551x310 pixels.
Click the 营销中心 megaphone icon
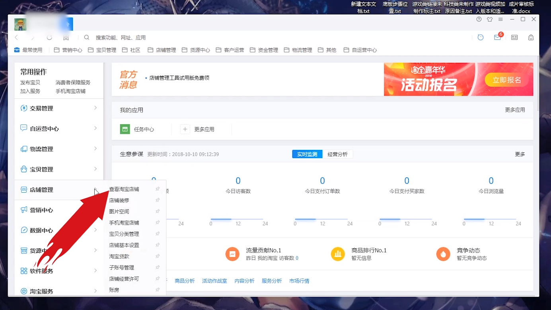(24, 210)
